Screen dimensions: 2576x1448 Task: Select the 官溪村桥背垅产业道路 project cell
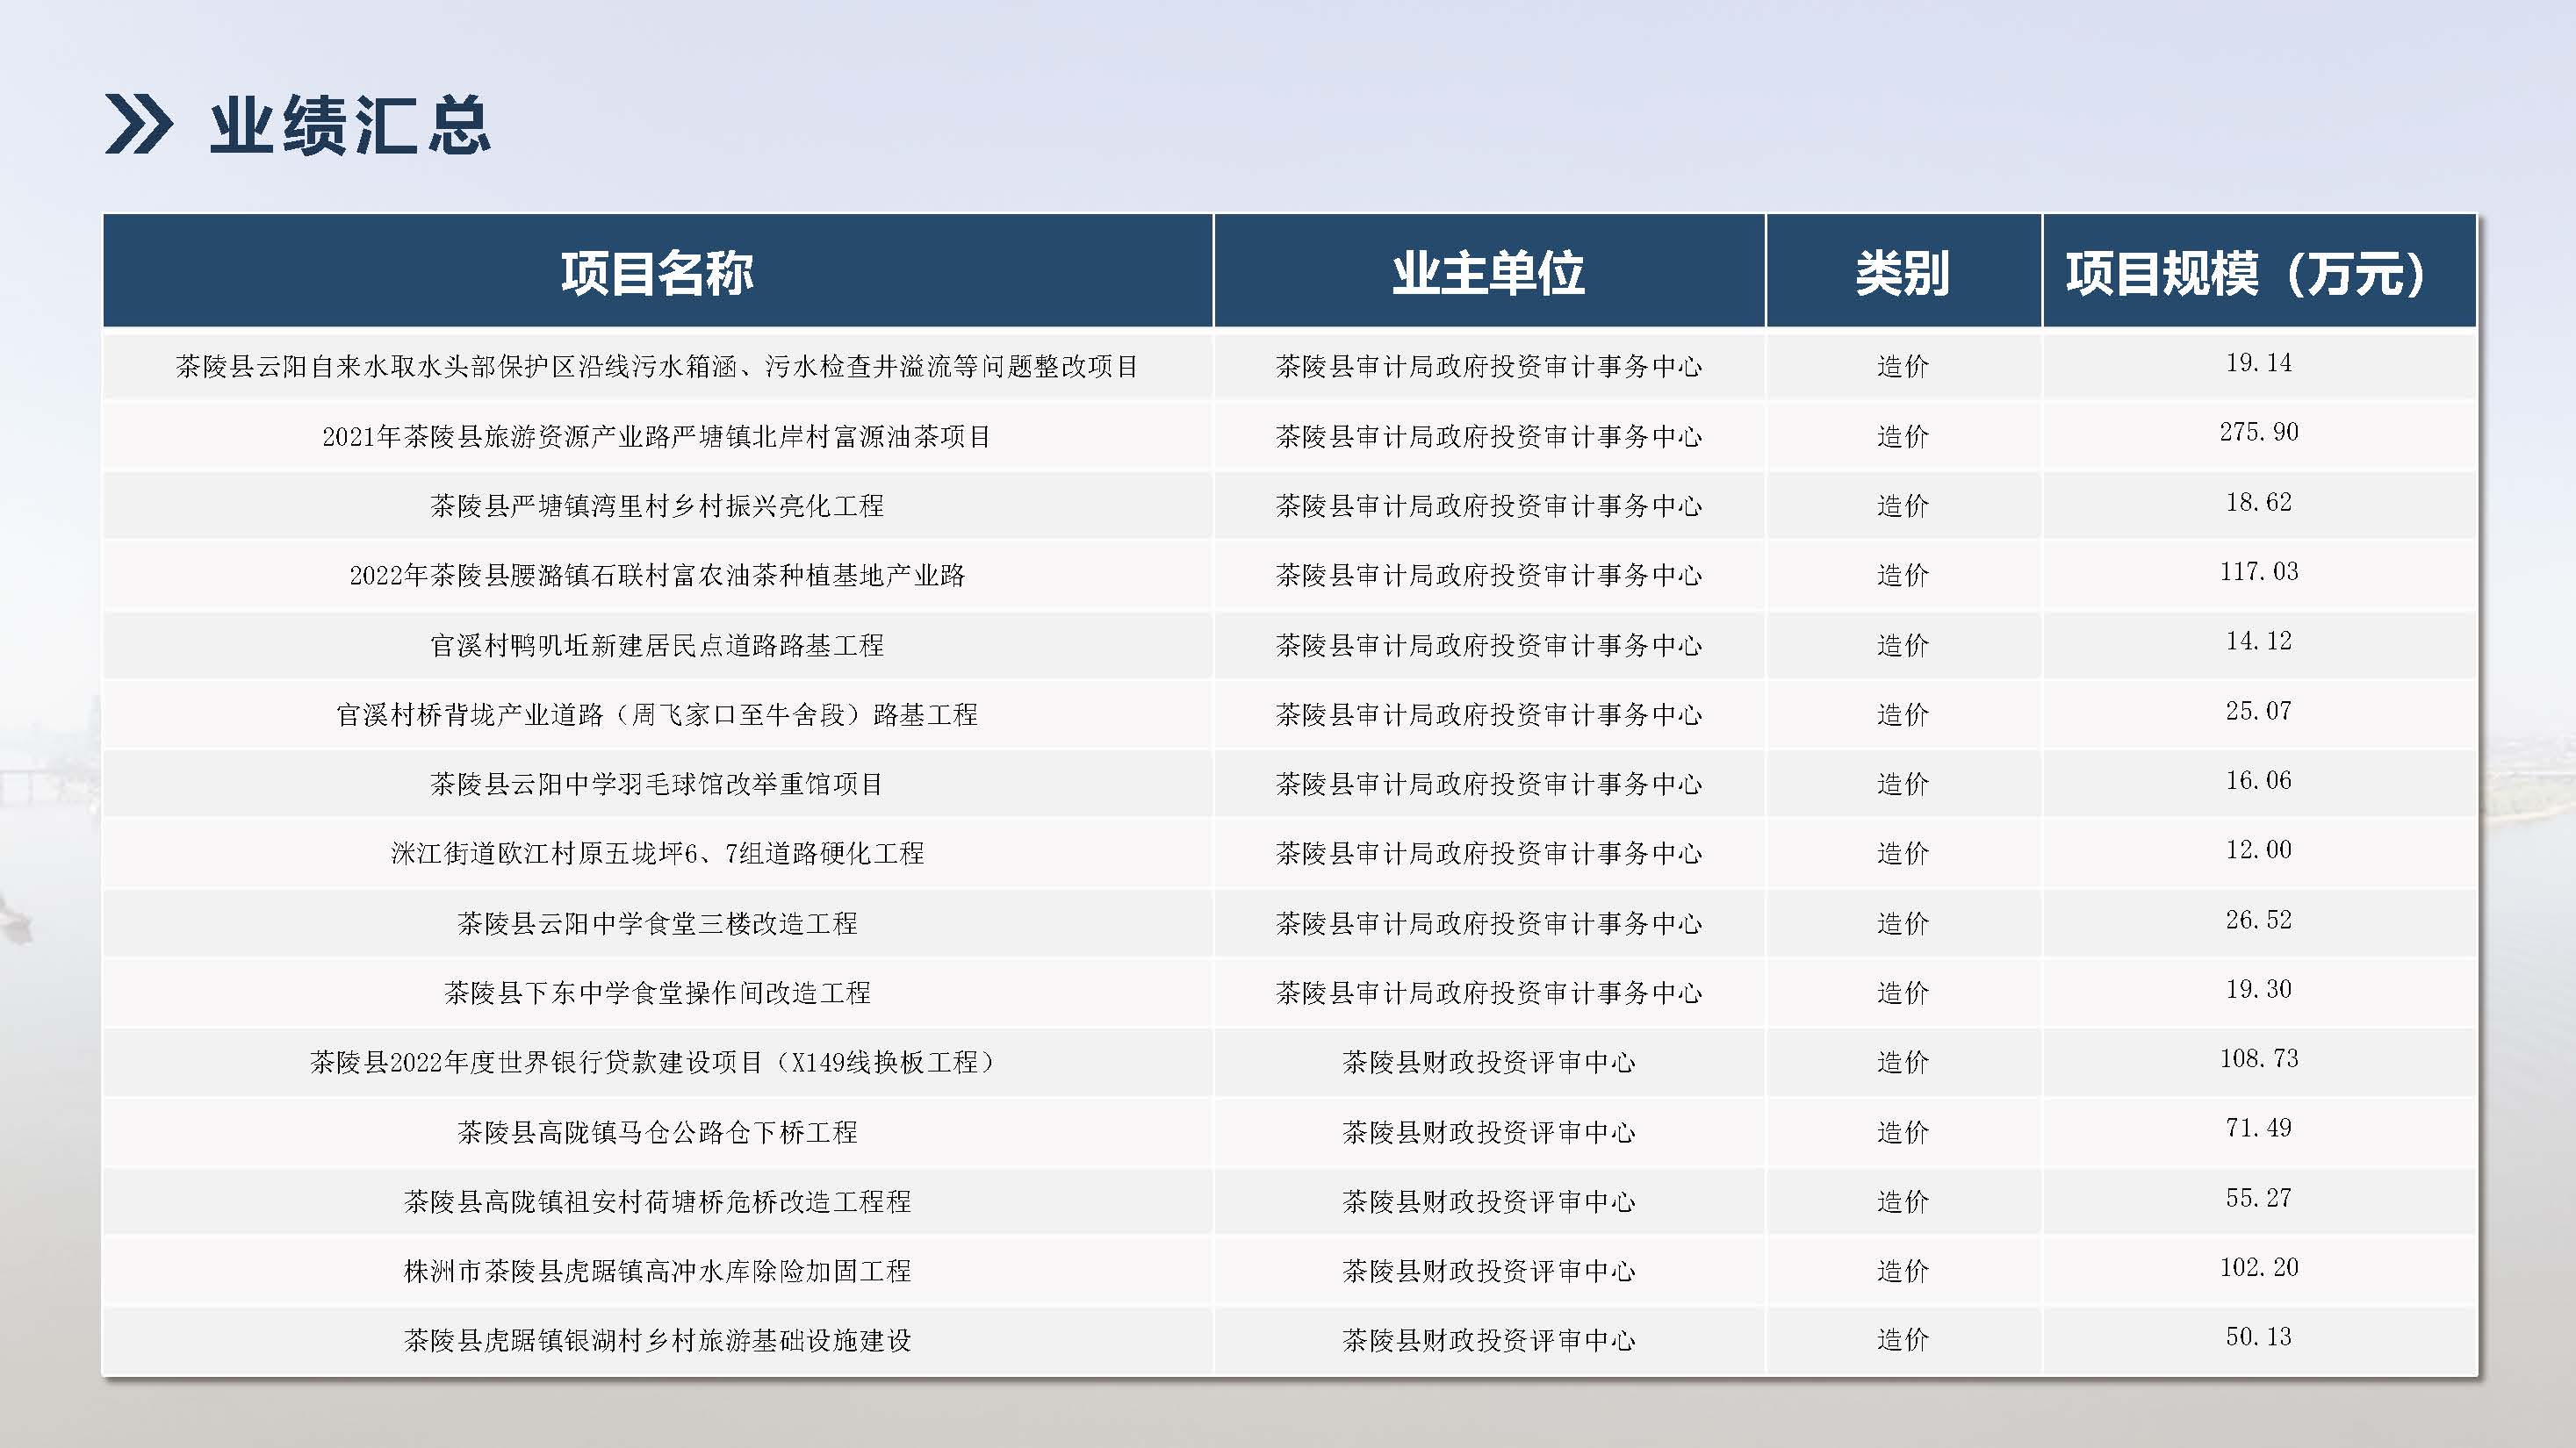(657, 714)
